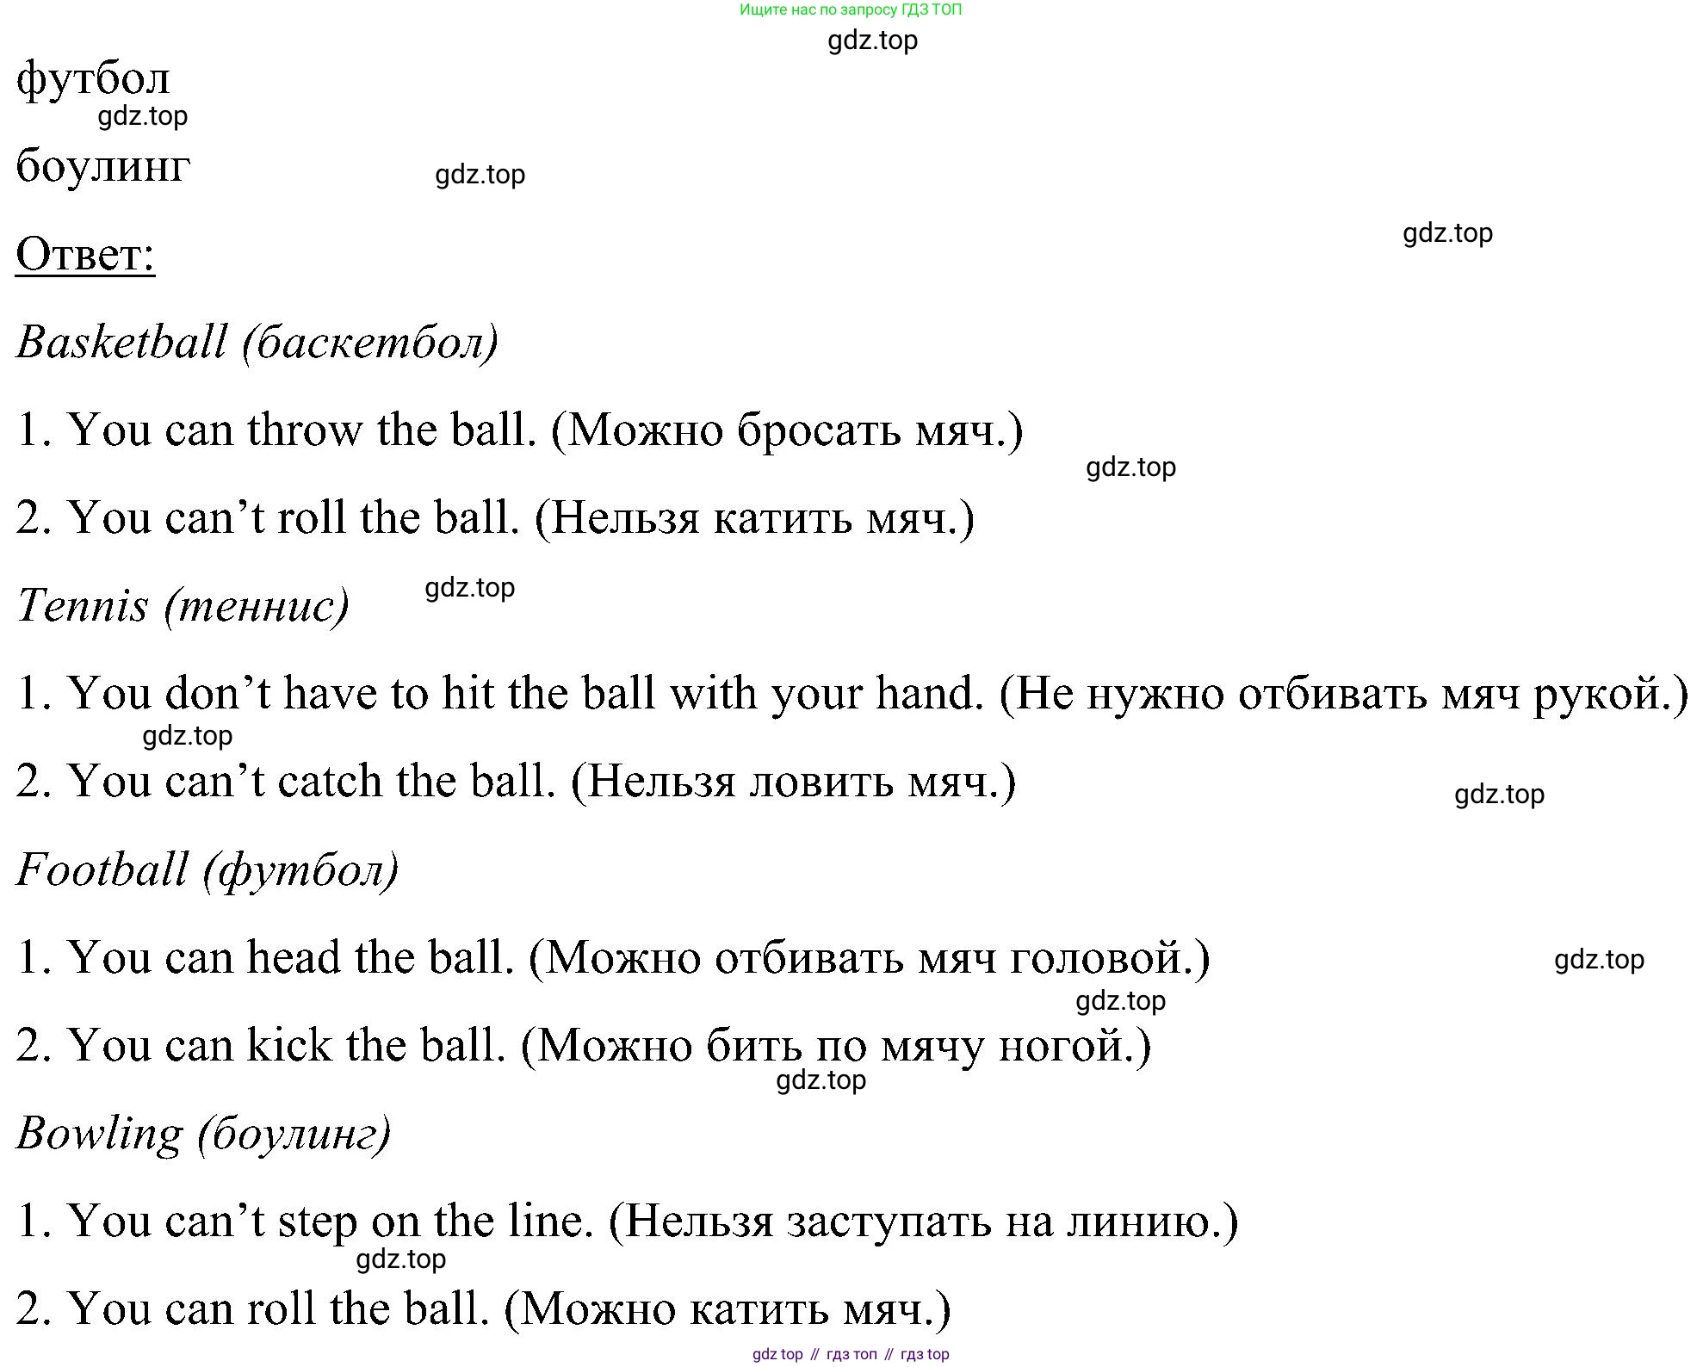1703x1367 pixels.
Task: Click the Tennis (теннис) heading
Action: pyautogui.click(x=183, y=605)
